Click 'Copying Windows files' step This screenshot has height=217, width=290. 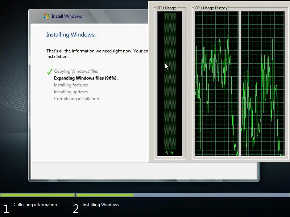(76, 71)
